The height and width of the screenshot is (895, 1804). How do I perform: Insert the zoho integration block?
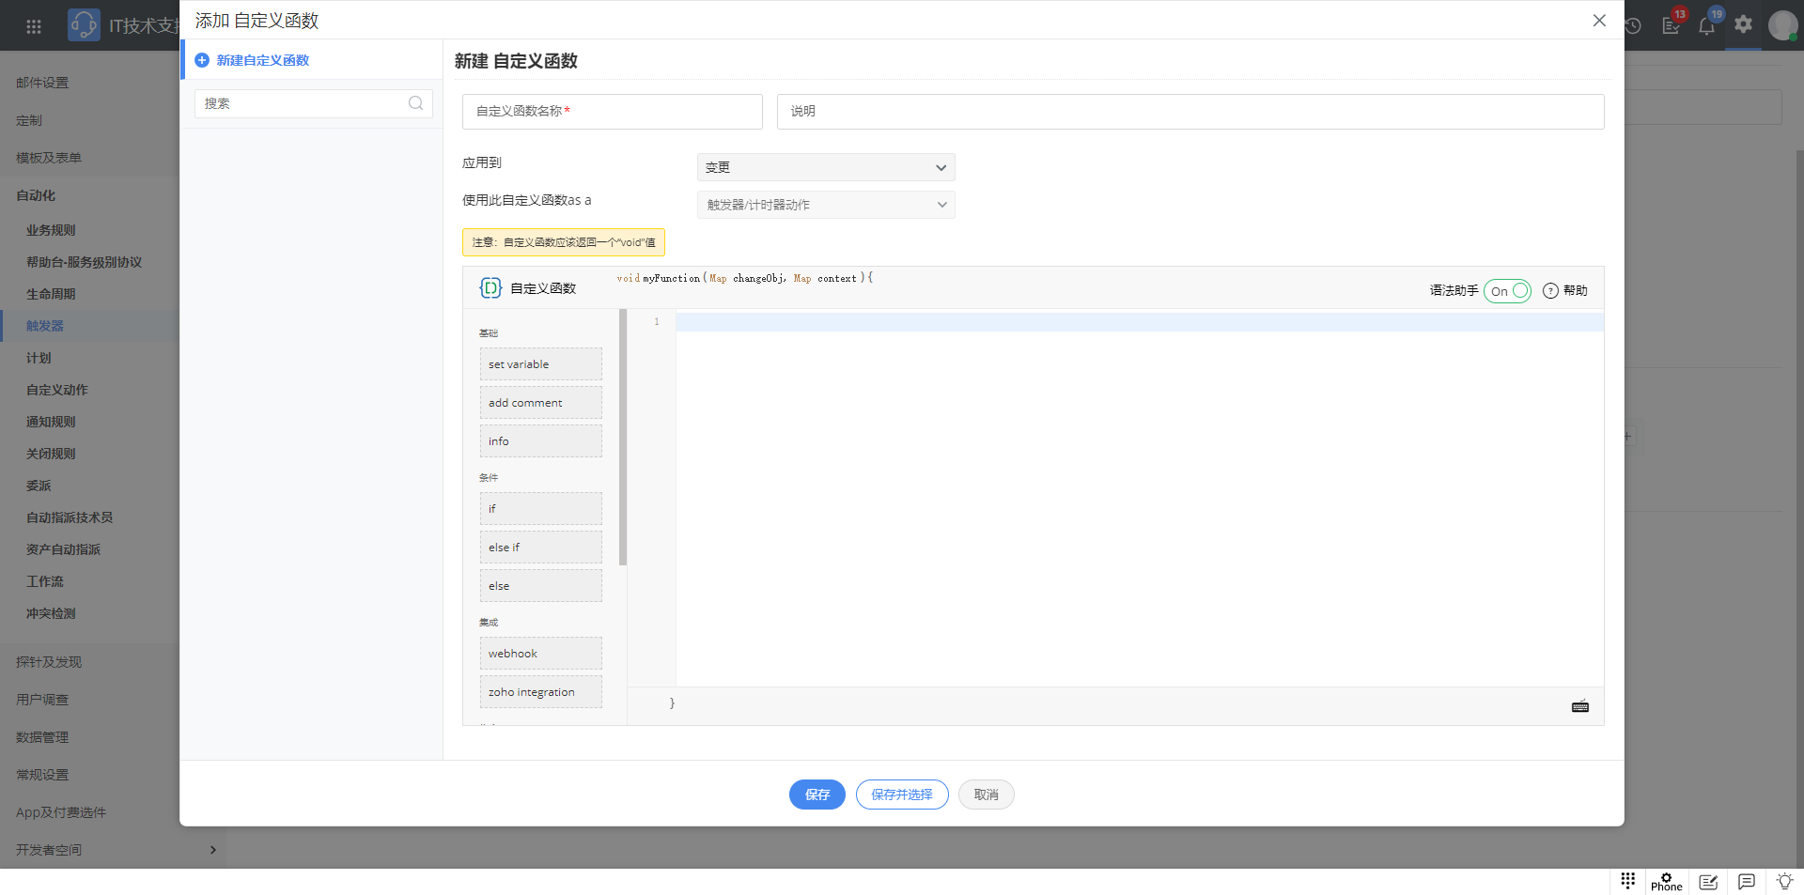pyautogui.click(x=541, y=692)
